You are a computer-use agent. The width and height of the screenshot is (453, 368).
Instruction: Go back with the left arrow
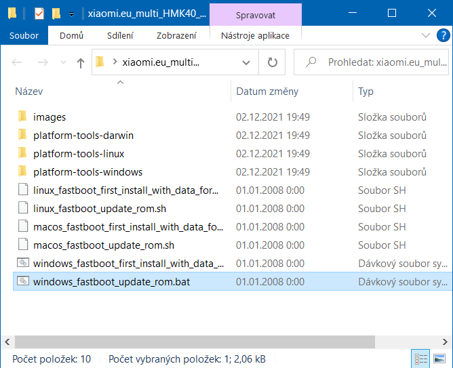[17, 62]
